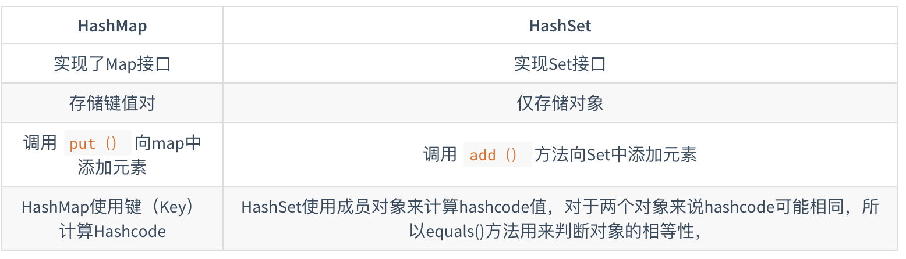Select the 实现了Map接口 cell
The height and width of the screenshot is (259, 906).
(x=112, y=64)
